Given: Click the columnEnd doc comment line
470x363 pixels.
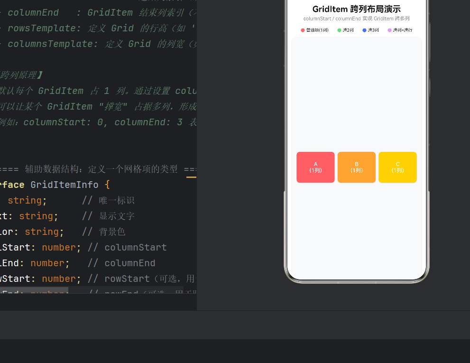Looking at the screenshot, I should [98, 13].
